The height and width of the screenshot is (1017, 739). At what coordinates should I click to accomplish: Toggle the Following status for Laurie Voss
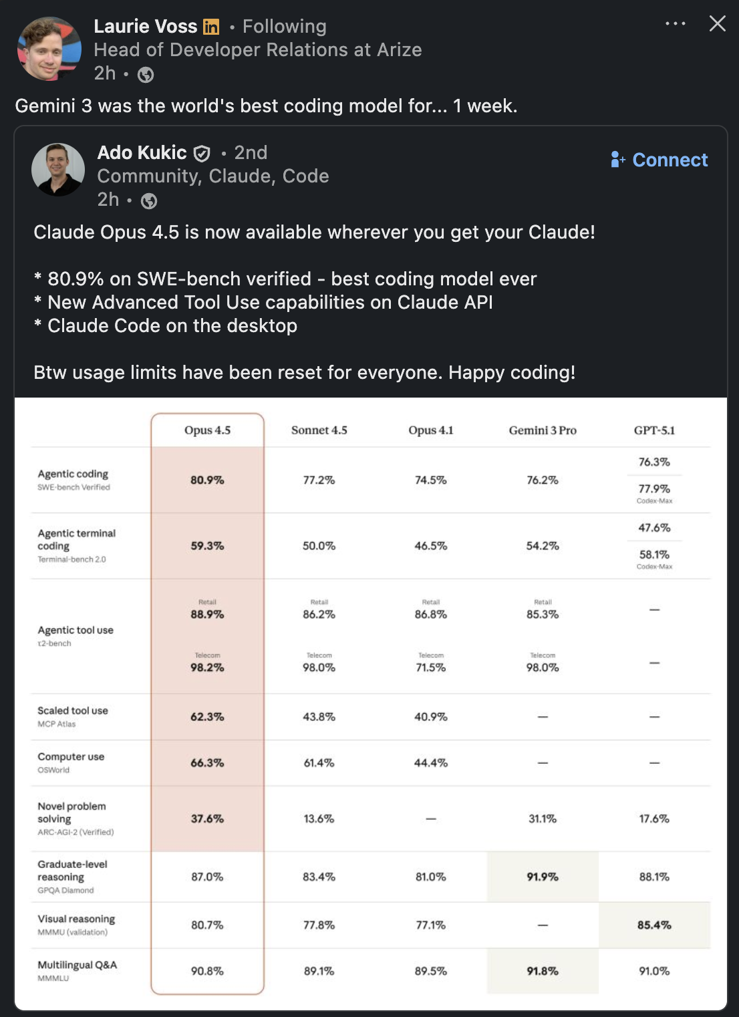285,26
